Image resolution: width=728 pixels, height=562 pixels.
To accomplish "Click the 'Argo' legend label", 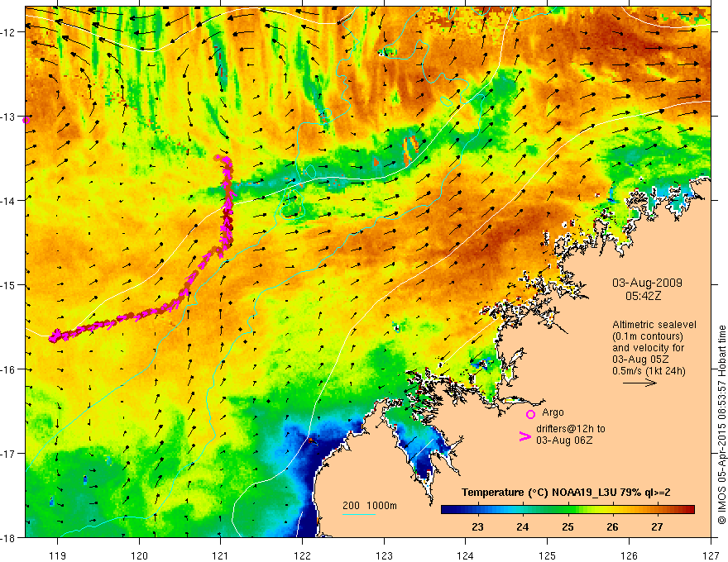I will (x=553, y=412).
